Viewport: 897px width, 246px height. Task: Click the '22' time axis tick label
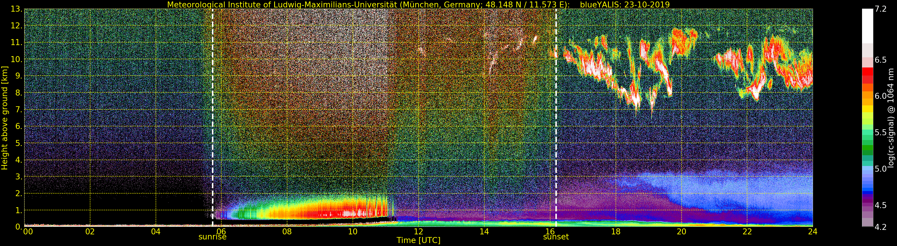(x=747, y=231)
